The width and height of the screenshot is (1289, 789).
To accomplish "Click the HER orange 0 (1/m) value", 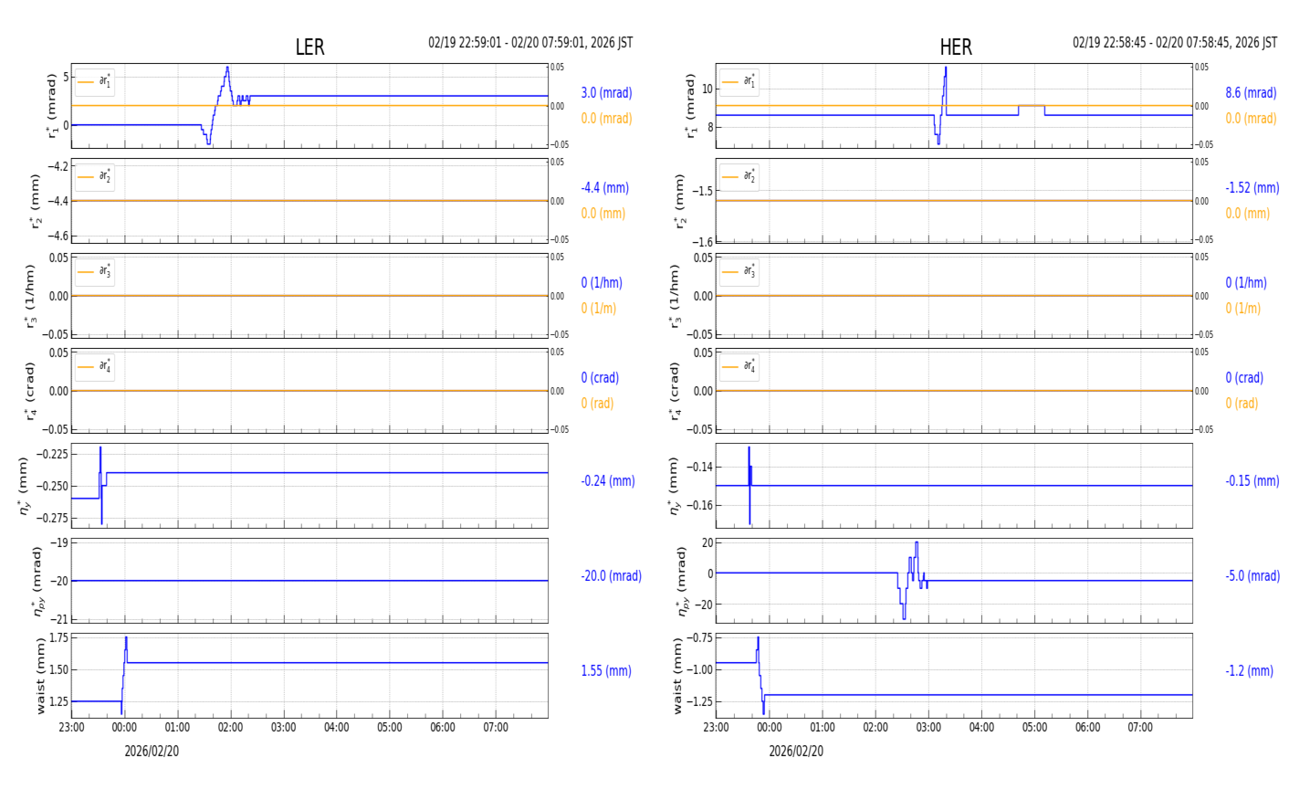I will tap(1242, 309).
